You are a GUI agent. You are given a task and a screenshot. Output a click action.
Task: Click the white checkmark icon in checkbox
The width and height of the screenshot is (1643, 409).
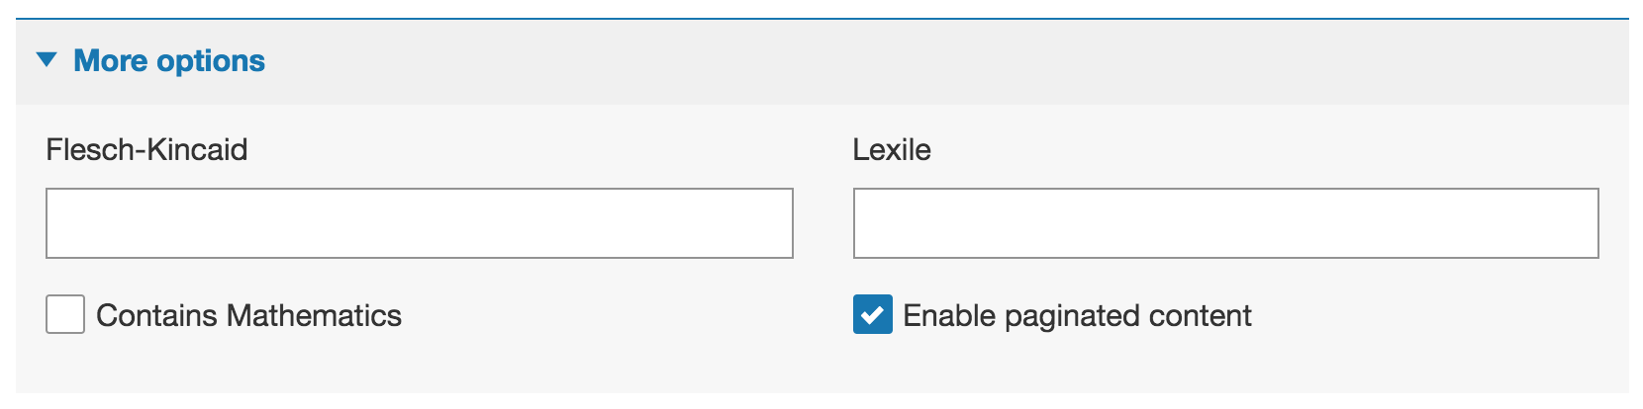pos(872,316)
